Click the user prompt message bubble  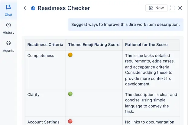coord(126,24)
